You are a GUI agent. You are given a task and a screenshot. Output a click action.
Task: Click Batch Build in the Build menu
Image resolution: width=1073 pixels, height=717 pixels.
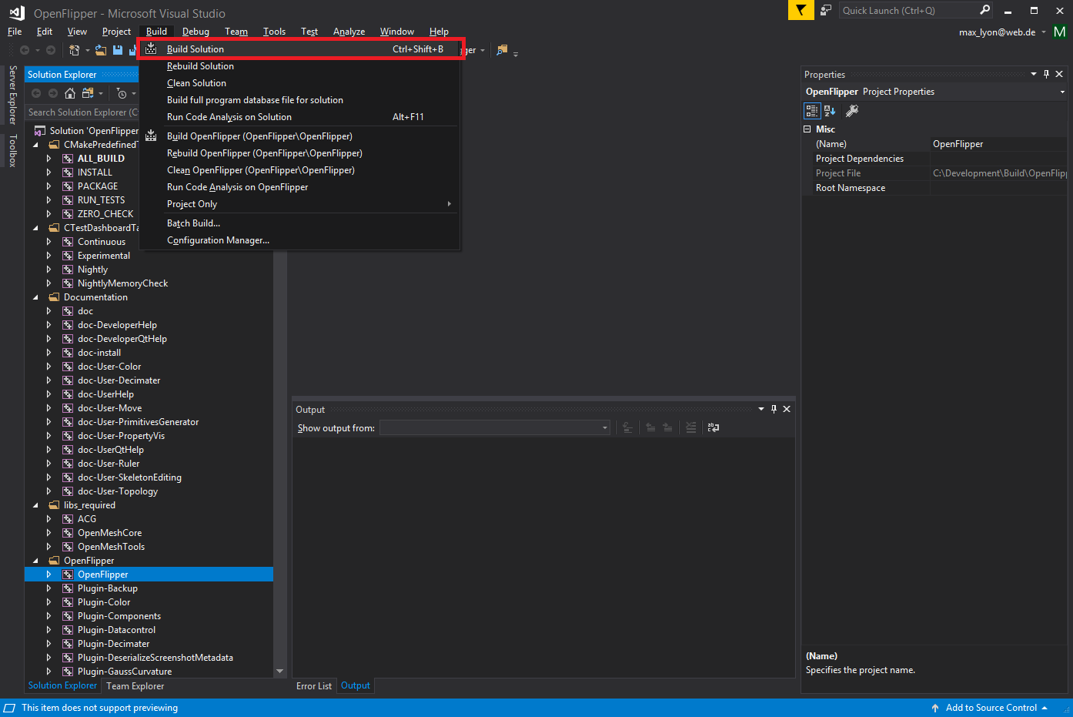pyautogui.click(x=192, y=223)
